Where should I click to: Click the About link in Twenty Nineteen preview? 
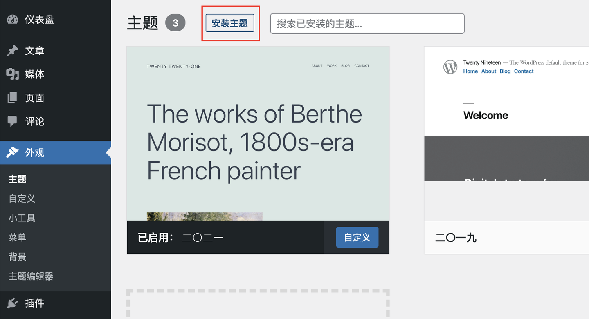click(x=489, y=71)
